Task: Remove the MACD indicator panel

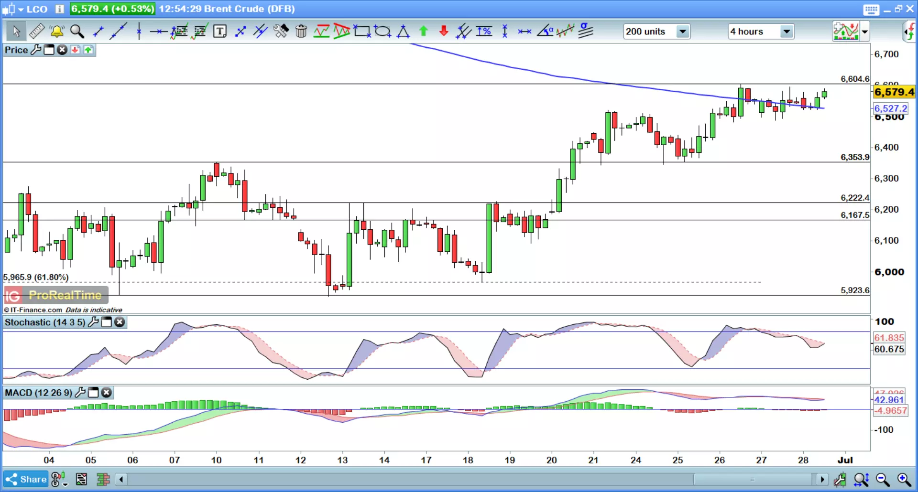Action: click(106, 393)
